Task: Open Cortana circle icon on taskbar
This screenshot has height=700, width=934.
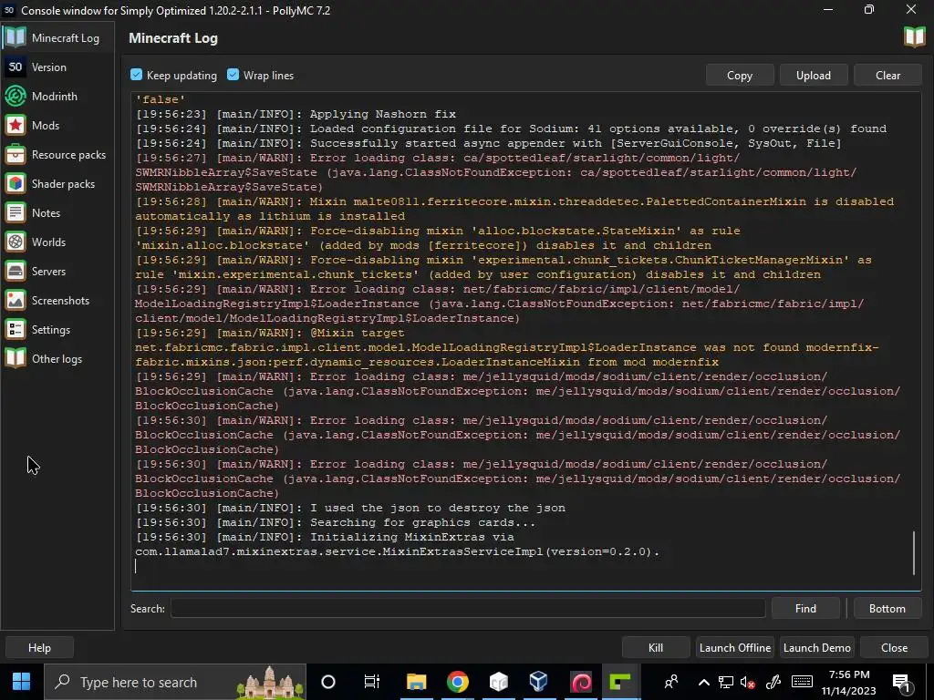Action: pyautogui.click(x=328, y=682)
